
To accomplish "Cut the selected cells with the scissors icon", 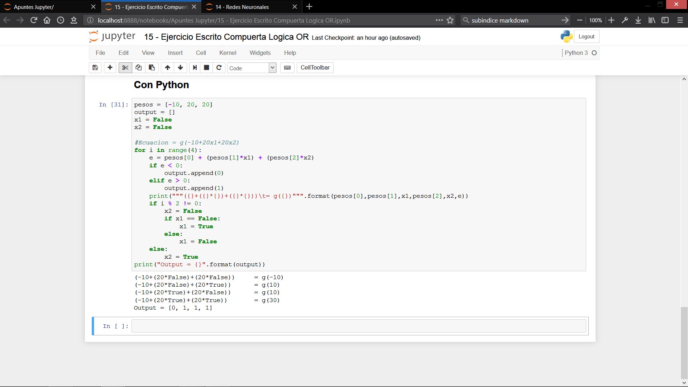I will 125,68.
